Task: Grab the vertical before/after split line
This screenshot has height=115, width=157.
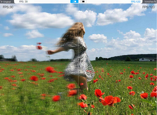Action: (x=78, y=59)
